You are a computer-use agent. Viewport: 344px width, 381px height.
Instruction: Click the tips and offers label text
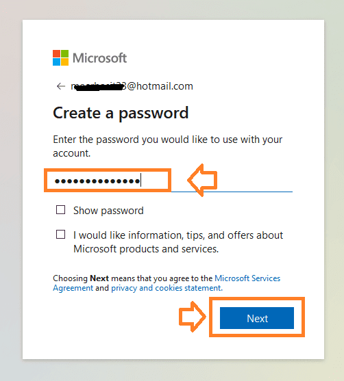click(x=178, y=242)
